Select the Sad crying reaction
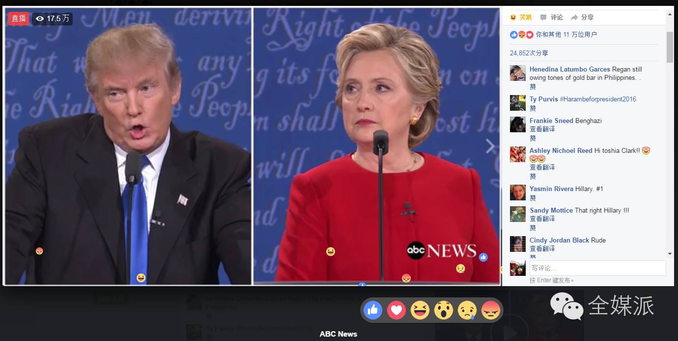 tap(467, 310)
